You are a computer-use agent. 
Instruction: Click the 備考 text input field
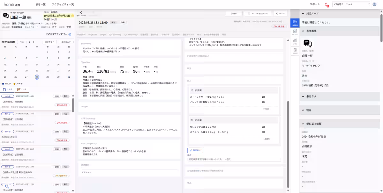[x=234, y=159]
